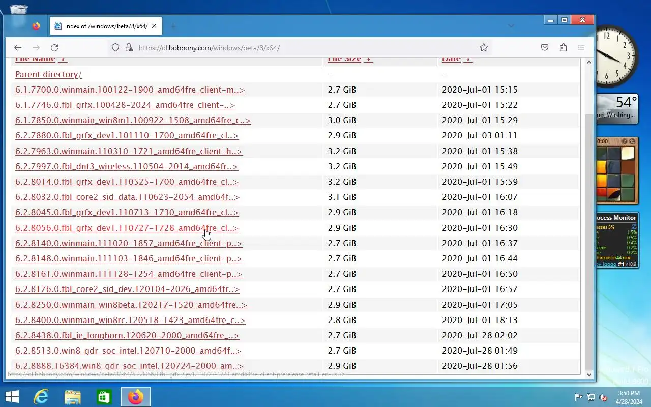Open the 6.1.7746.0.fbl_grfx.100428-2024 link
The height and width of the screenshot is (407, 651).
[125, 105]
